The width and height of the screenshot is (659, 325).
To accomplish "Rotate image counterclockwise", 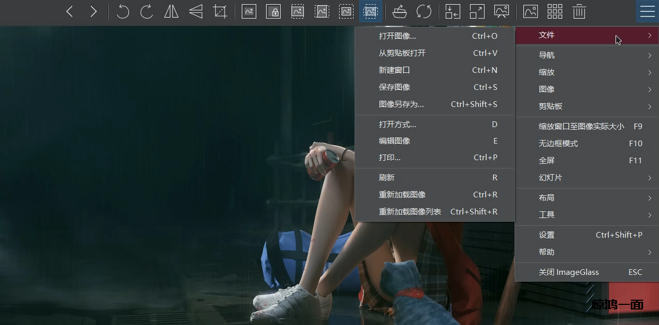I will click(x=123, y=11).
